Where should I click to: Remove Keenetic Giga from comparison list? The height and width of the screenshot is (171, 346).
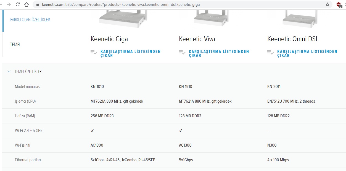pyautogui.click(x=131, y=53)
